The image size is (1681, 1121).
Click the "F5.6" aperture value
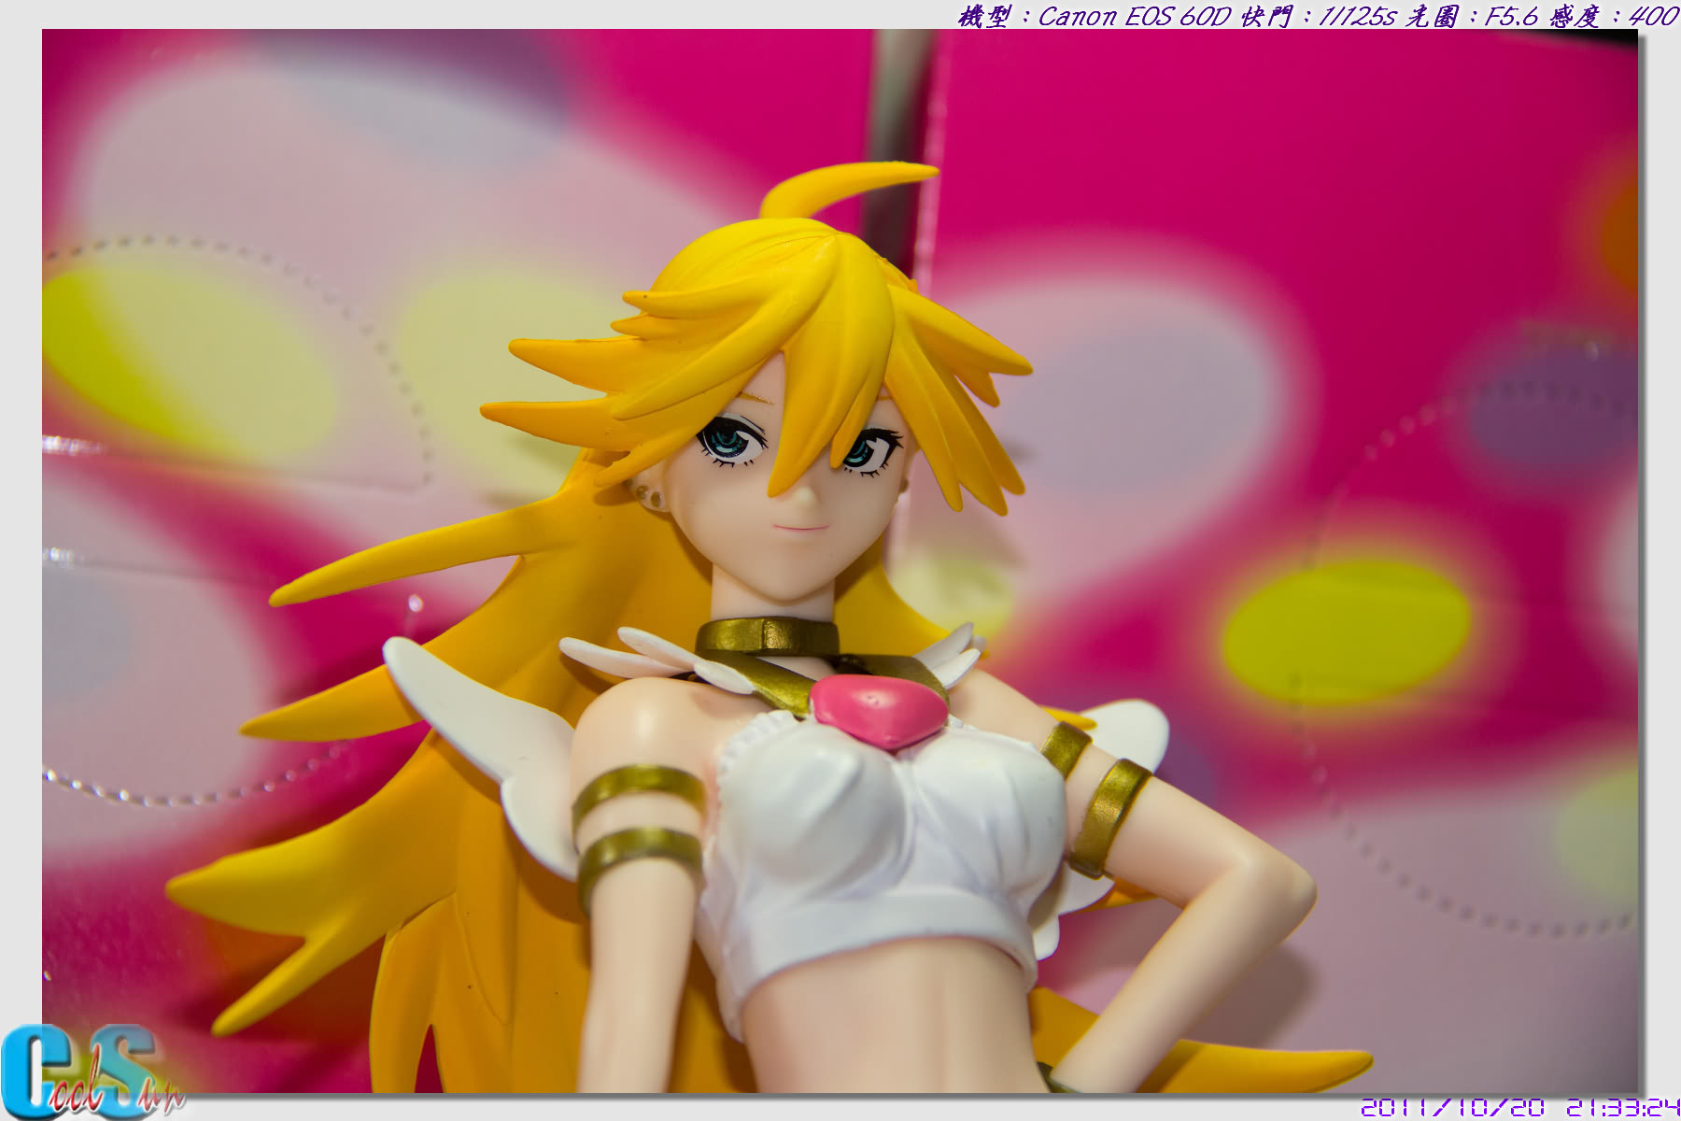point(1511,16)
